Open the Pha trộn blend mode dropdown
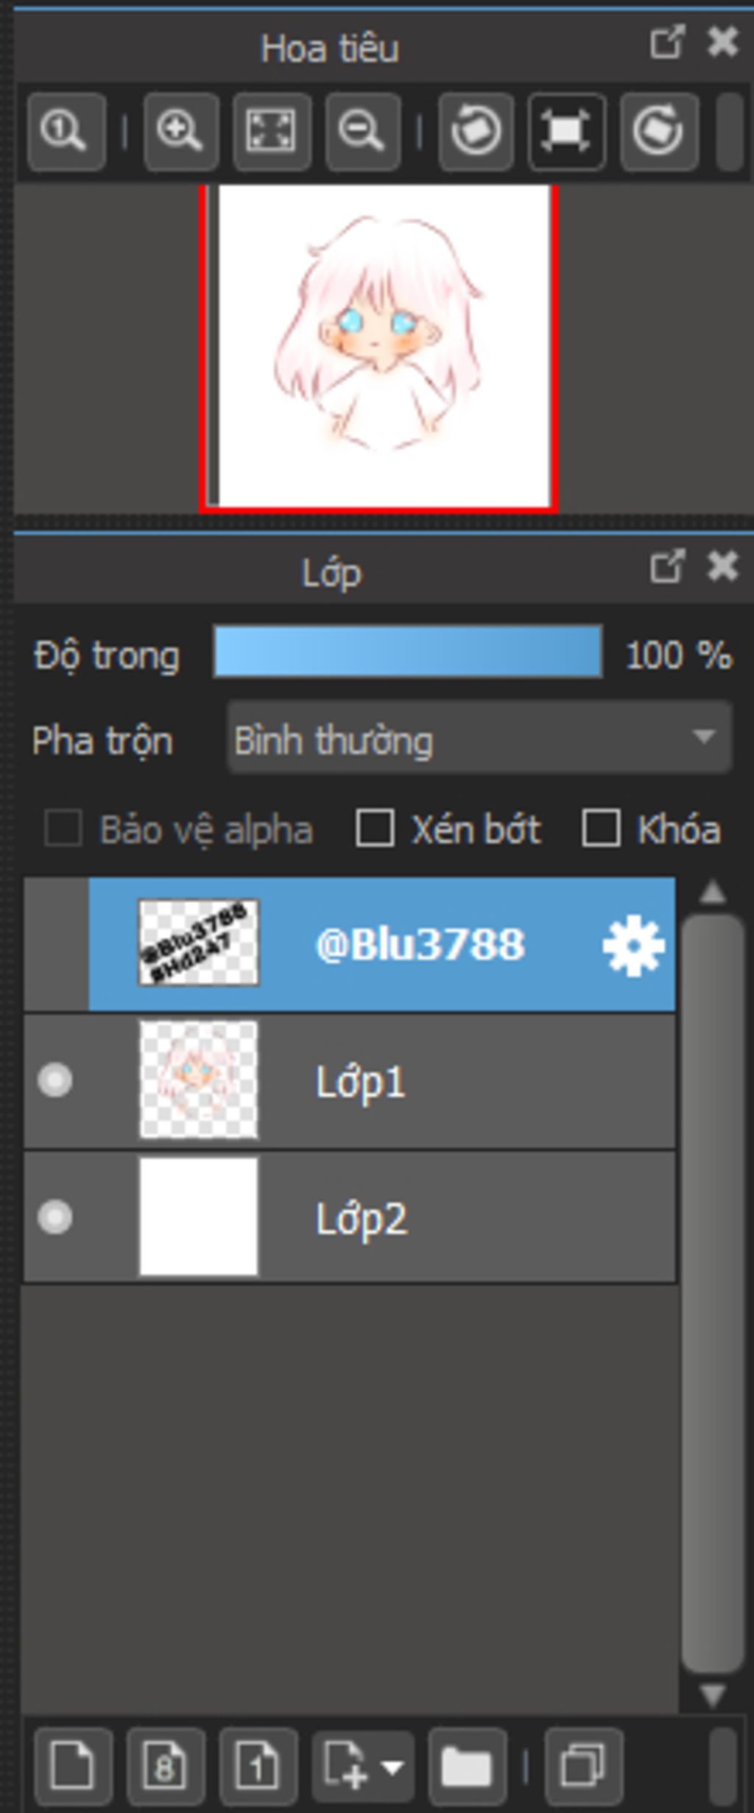 [479, 739]
